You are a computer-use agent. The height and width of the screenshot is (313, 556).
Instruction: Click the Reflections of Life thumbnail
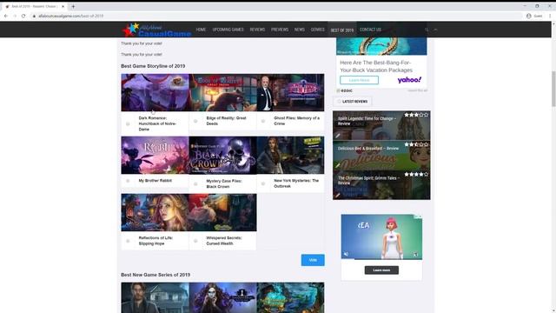(155, 212)
